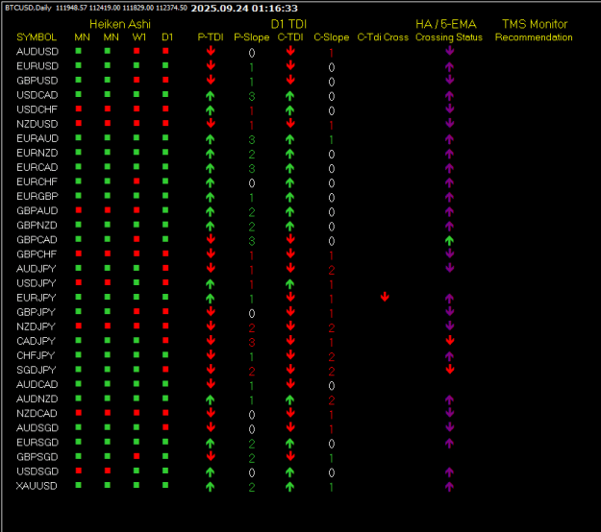The image size is (601, 532).
Task: Click the USDCAD C-TDI green up arrow
Action: click(x=289, y=96)
